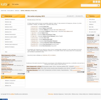Open Kalendarz szkolny link
The height and width of the screenshot is (100, 101).
9,42
